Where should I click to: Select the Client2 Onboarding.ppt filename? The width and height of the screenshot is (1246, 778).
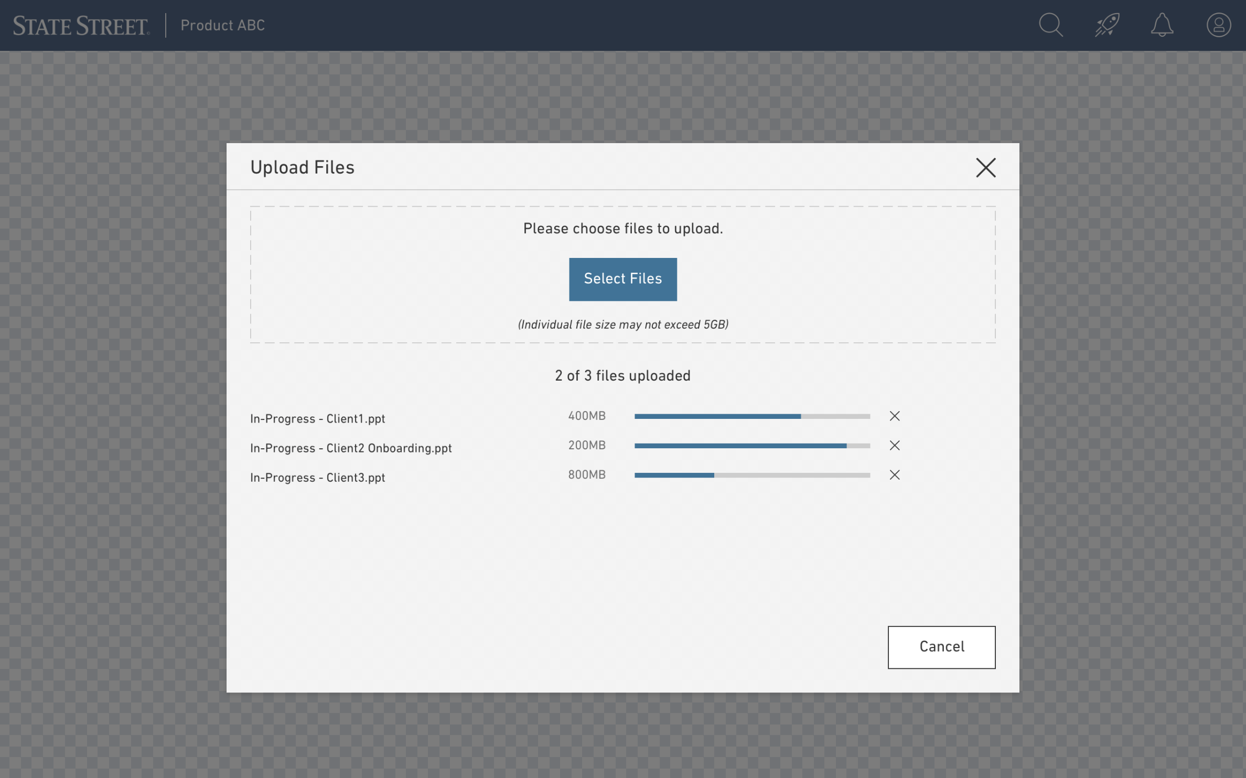pyautogui.click(x=350, y=448)
